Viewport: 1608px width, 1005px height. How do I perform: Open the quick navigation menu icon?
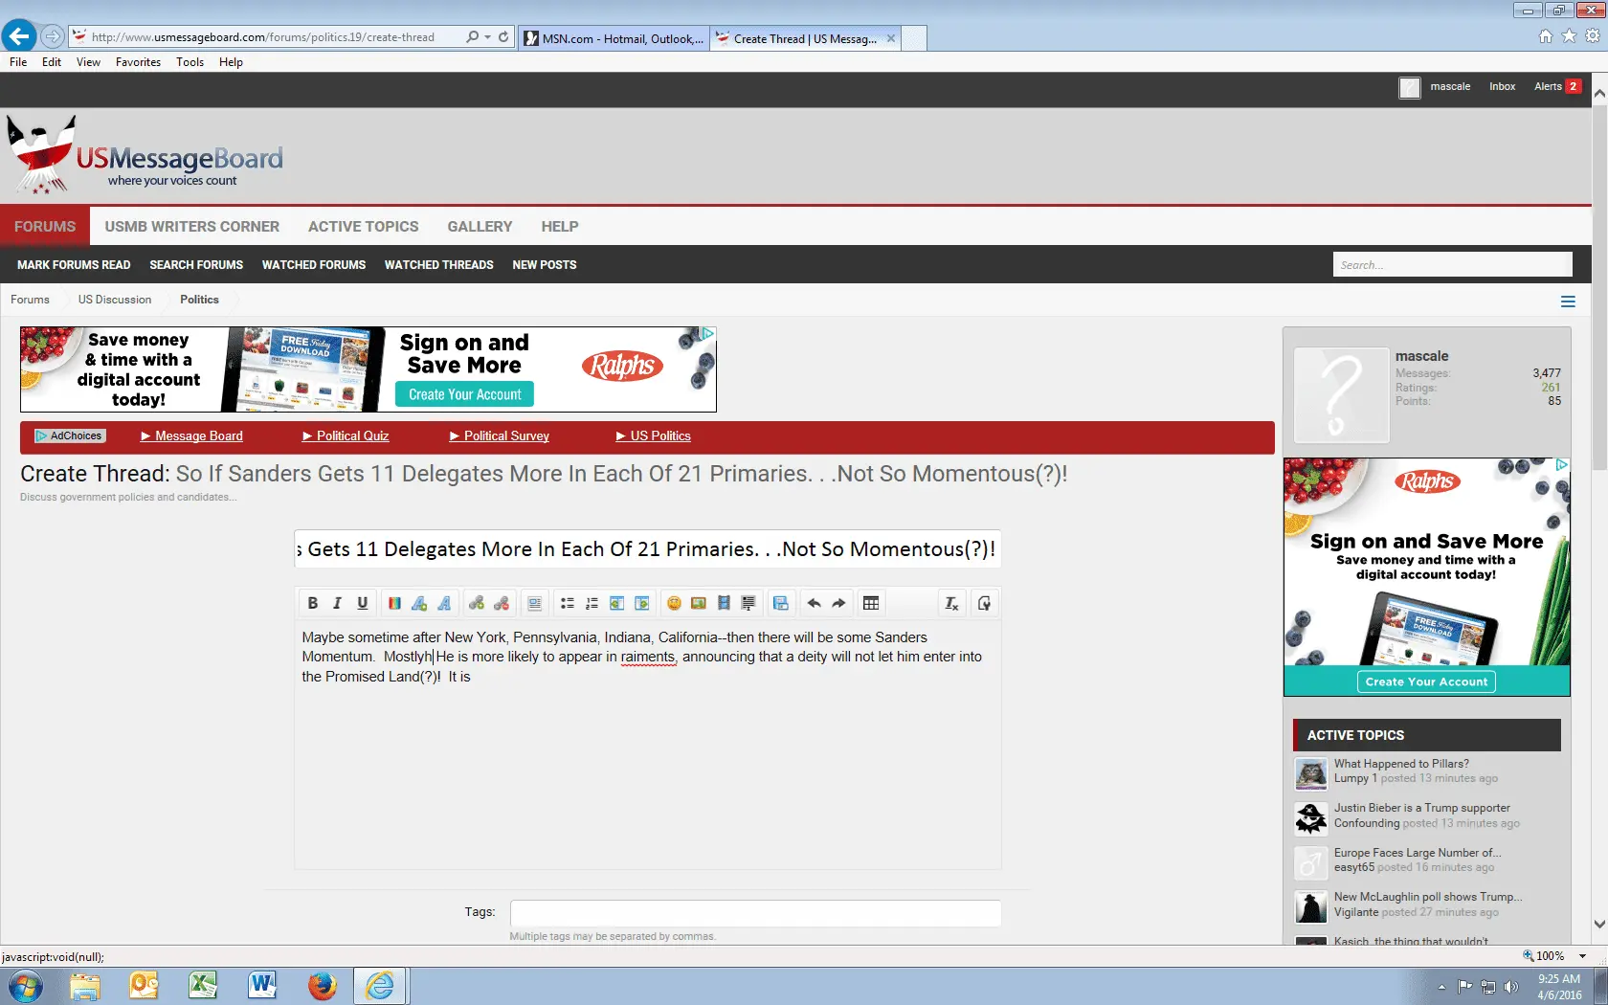pos(1568,301)
